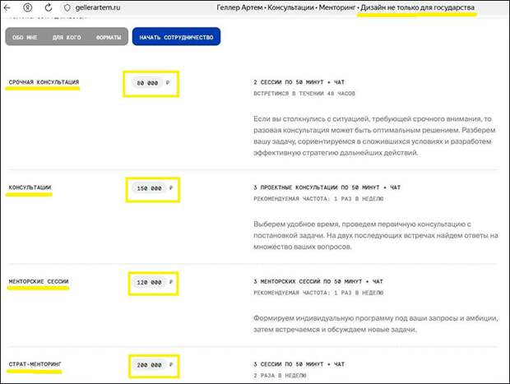Click the 200 000 ₽ price badge
This screenshot has width=510, height=384.
tap(151, 363)
